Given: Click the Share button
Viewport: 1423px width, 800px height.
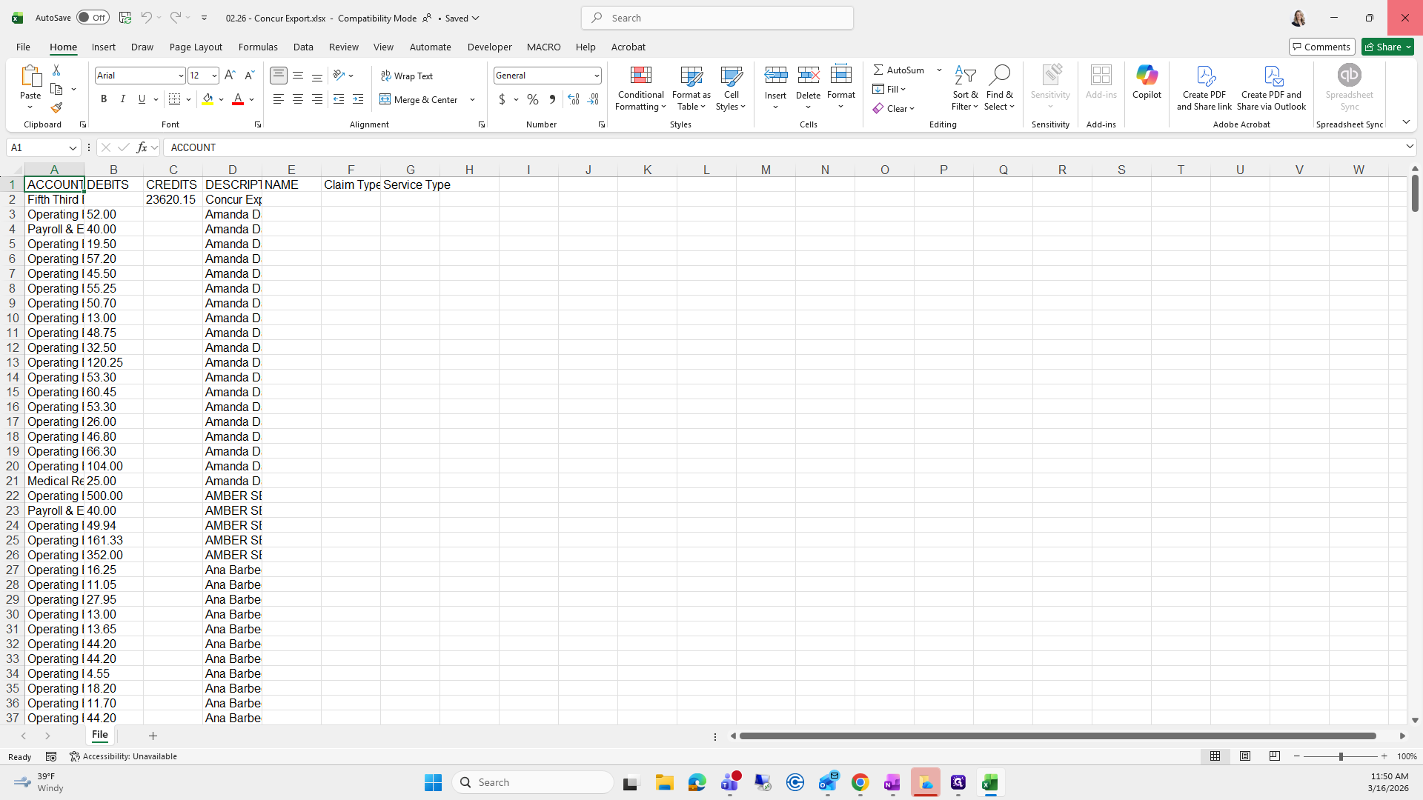Looking at the screenshot, I should click(1383, 47).
